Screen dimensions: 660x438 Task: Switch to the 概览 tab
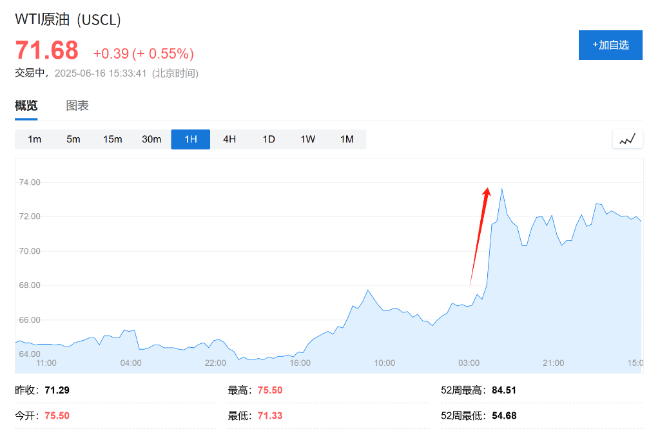26,106
